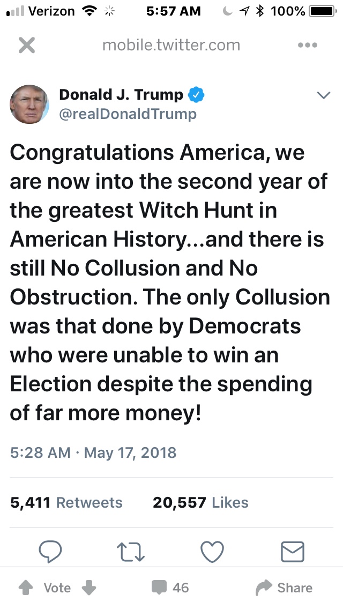Tap the Share arrow button
The width and height of the screenshot is (343, 609).
[285, 588]
